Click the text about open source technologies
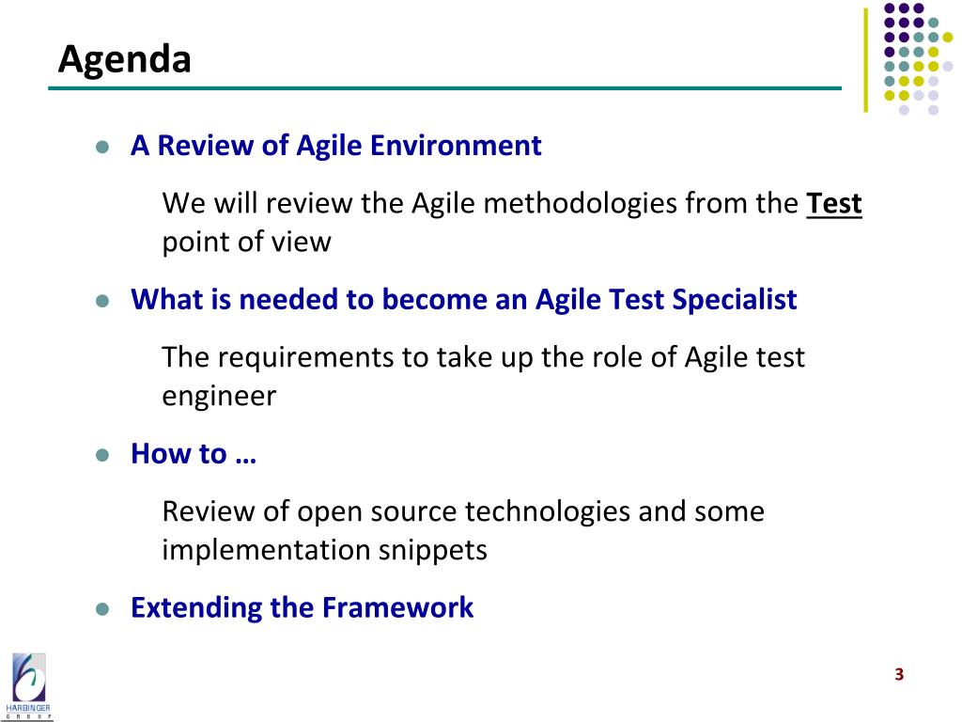The image size is (962, 722). (x=463, y=510)
